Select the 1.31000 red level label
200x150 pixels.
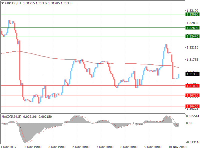(192, 86)
